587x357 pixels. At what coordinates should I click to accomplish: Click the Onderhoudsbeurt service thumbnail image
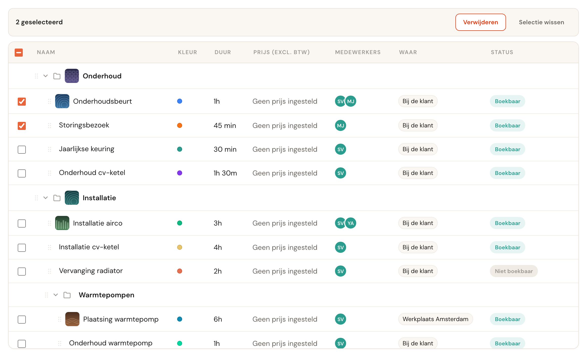pos(62,101)
